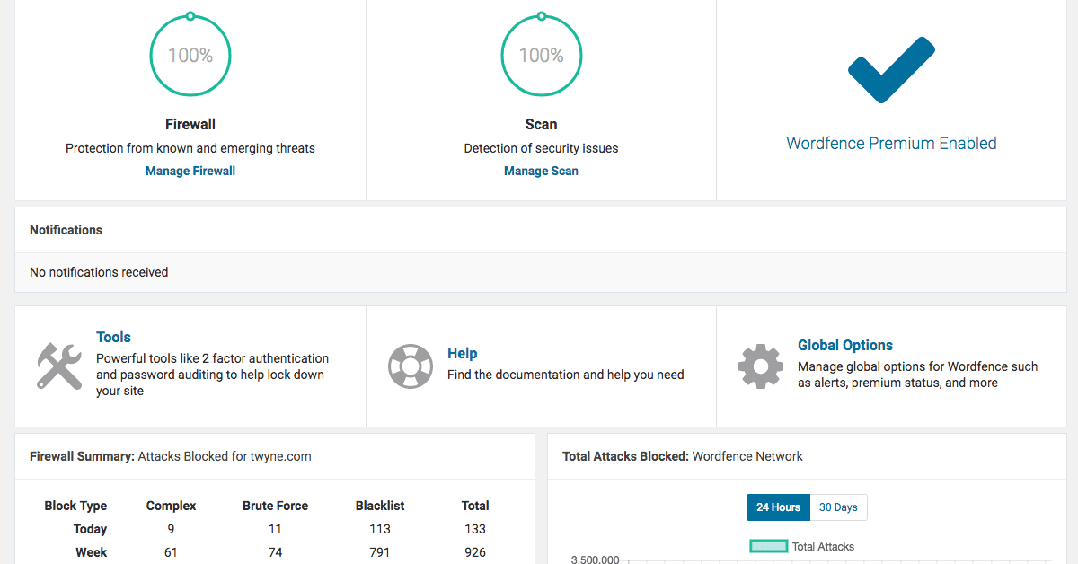This screenshot has width=1078, height=564.
Task: Open the Manage Scan link
Action: pyautogui.click(x=541, y=171)
